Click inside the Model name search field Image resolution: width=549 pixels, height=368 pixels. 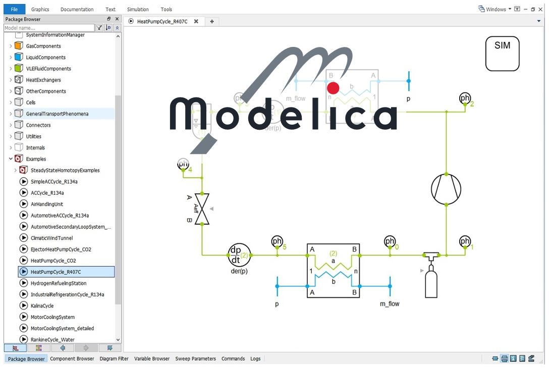pyautogui.click(x=48, y=27)
